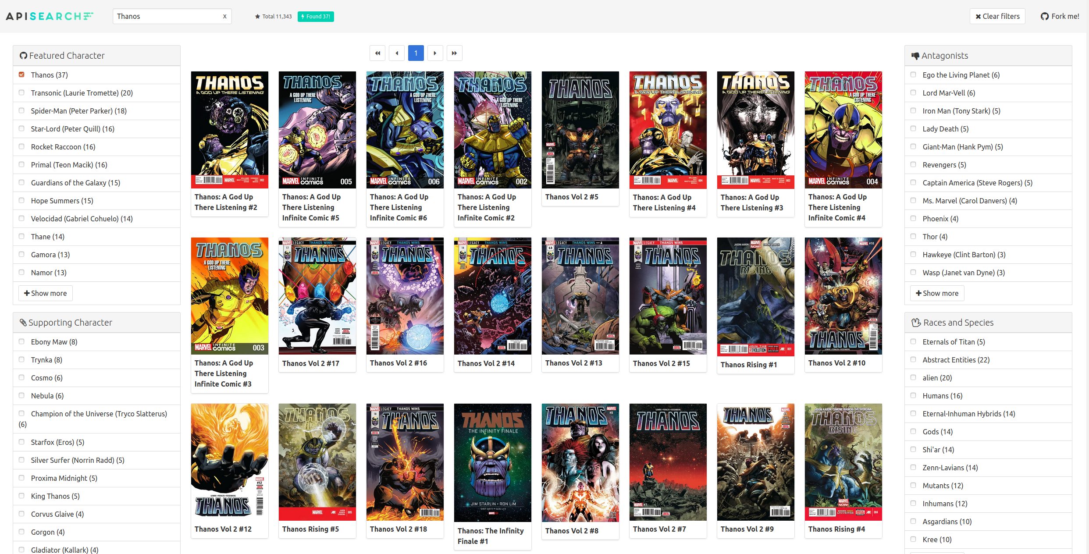Check the Rocket Raccoon filter

tap(21, 146)
